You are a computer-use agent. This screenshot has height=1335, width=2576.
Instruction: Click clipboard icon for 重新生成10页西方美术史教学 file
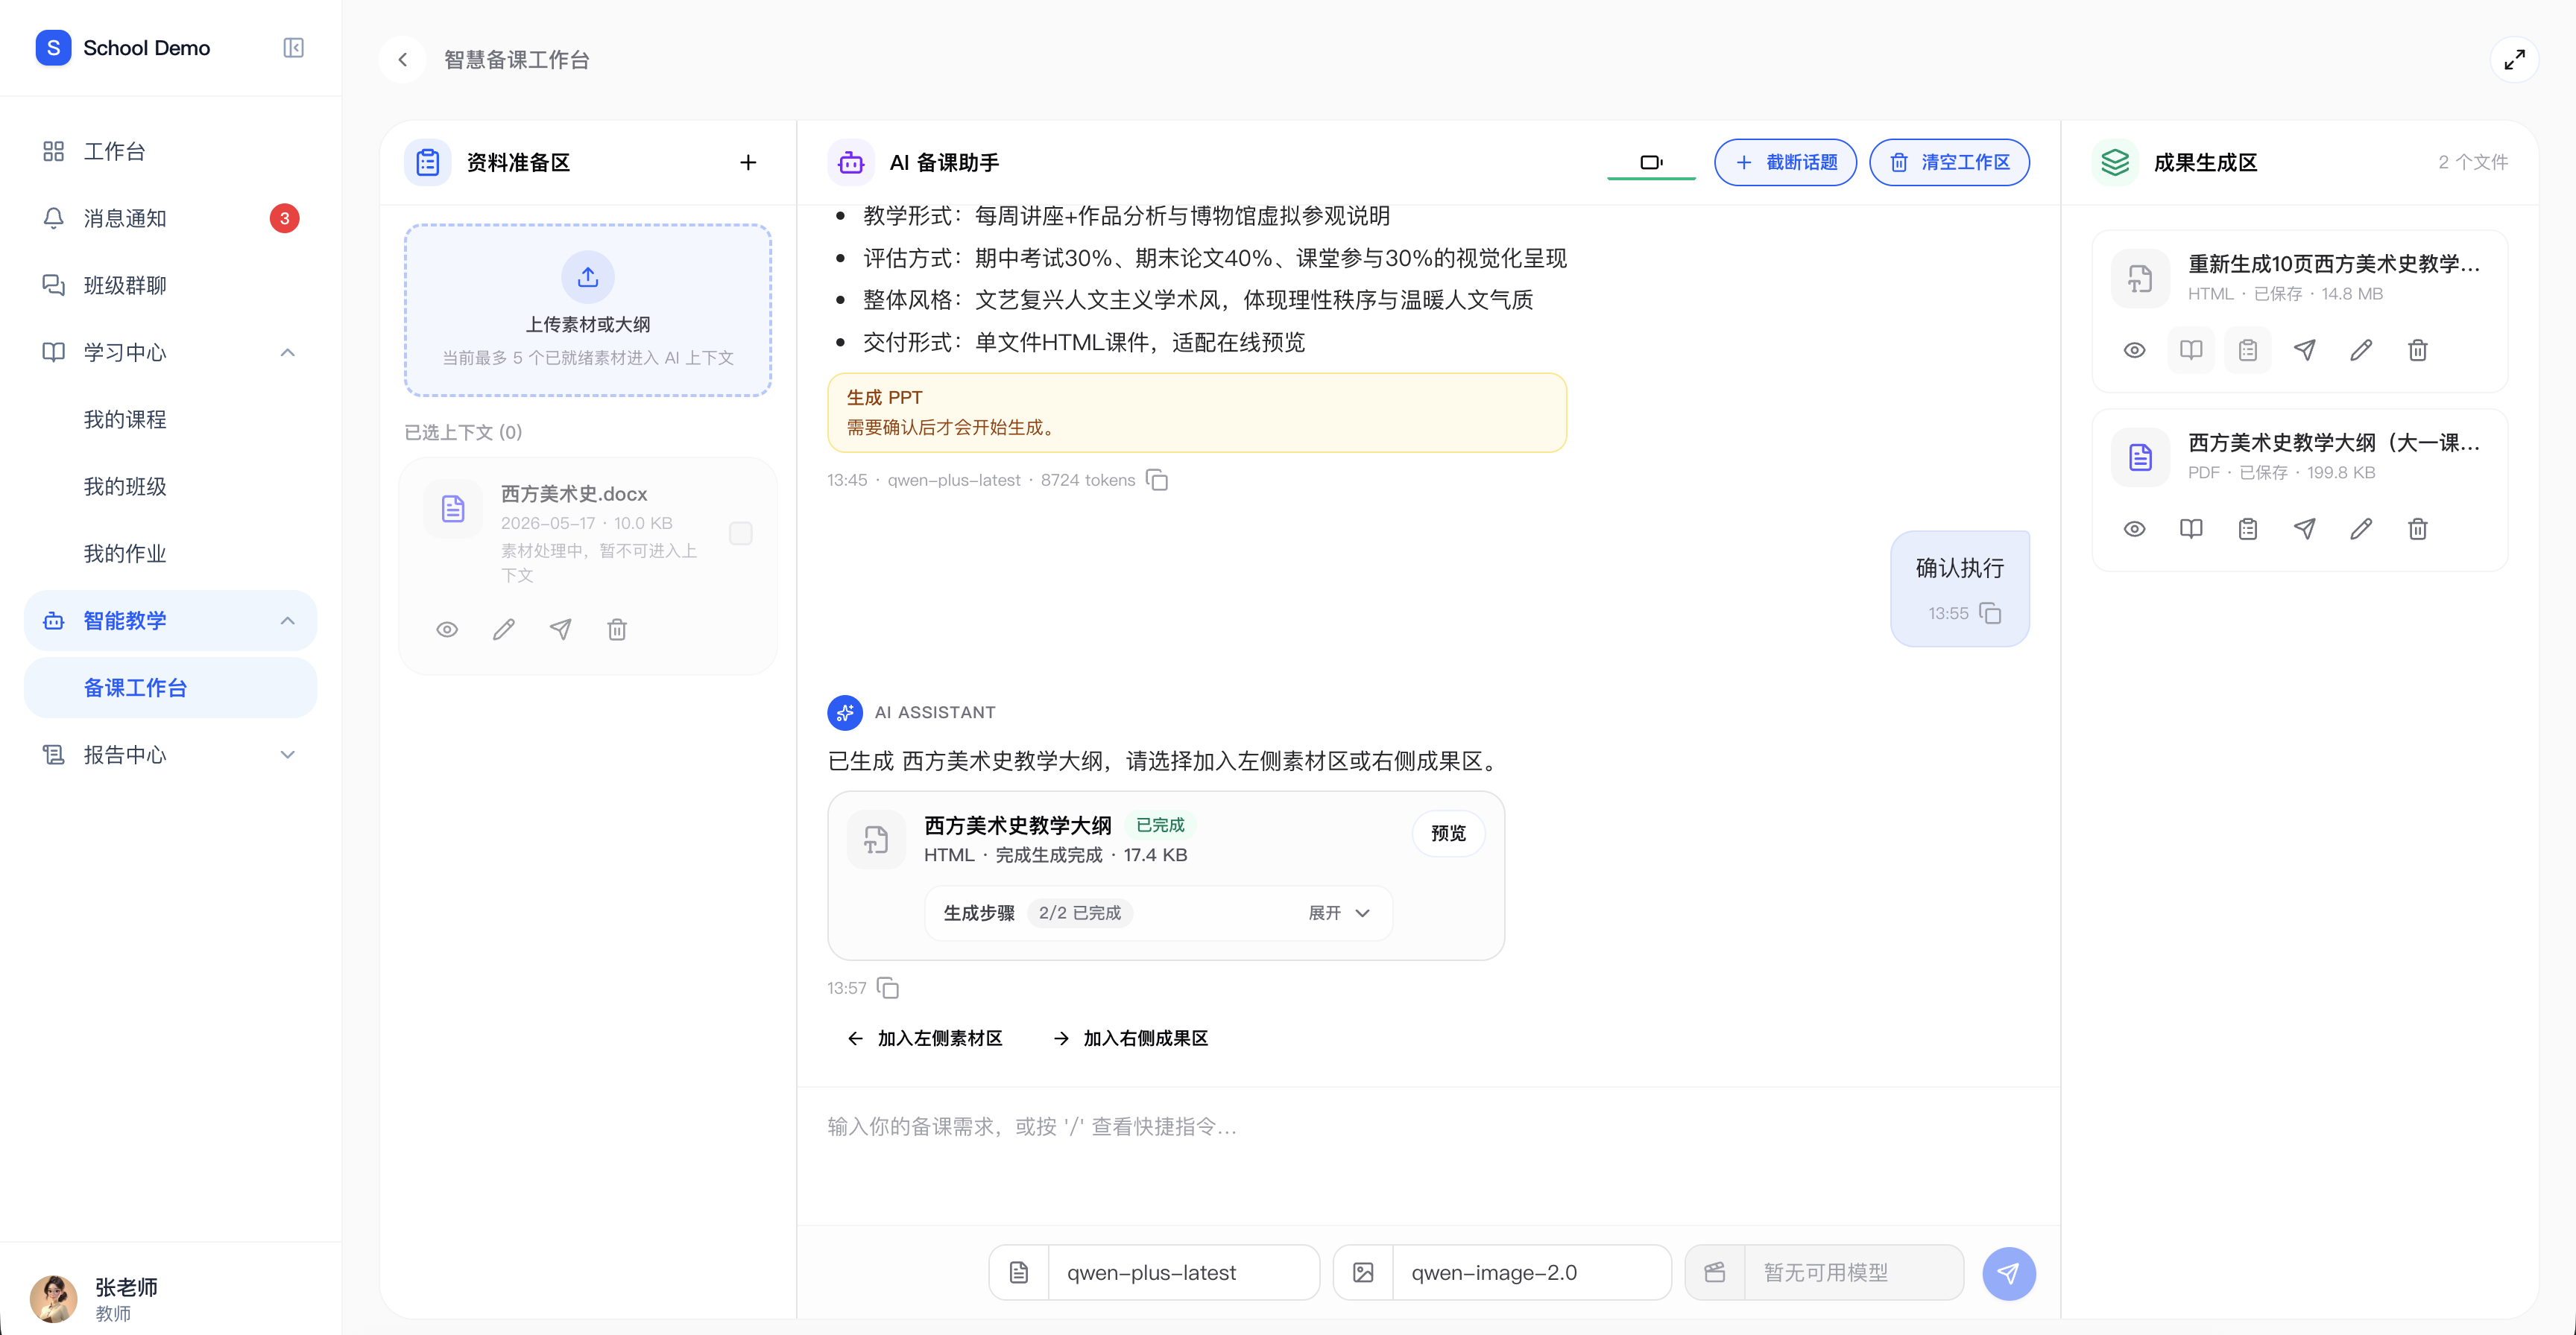point(2248,351)
